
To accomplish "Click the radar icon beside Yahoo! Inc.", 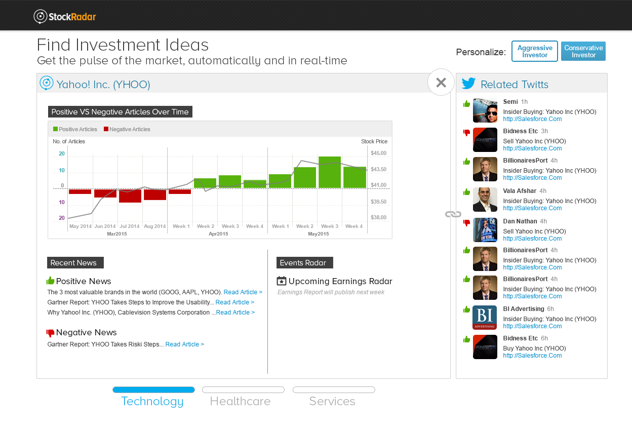I will (46, 83).
